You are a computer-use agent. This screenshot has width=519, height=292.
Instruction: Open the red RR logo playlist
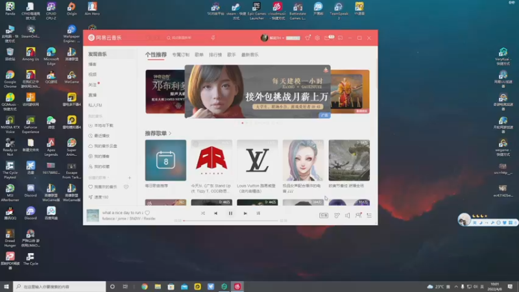tap(211, 160)
